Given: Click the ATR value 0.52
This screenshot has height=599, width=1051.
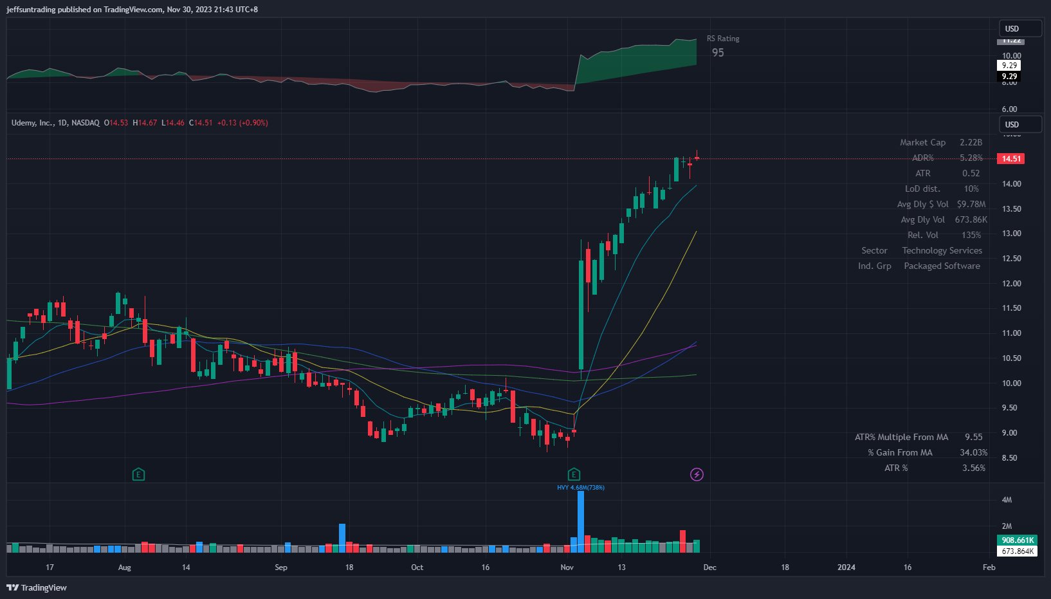Looking at the screenshot, I should click(971, 174).
